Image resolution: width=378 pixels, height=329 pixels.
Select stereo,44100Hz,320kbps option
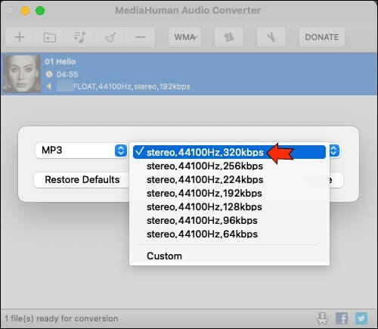click(229, 152)
